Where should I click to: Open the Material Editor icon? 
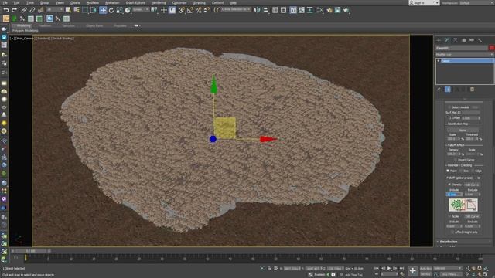(x=319, y=10)
